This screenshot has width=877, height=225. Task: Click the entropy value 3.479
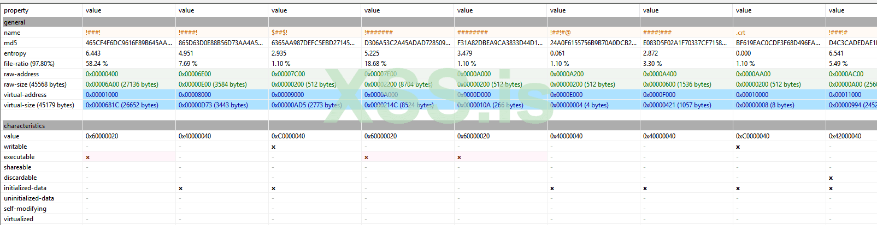(465, 53)
